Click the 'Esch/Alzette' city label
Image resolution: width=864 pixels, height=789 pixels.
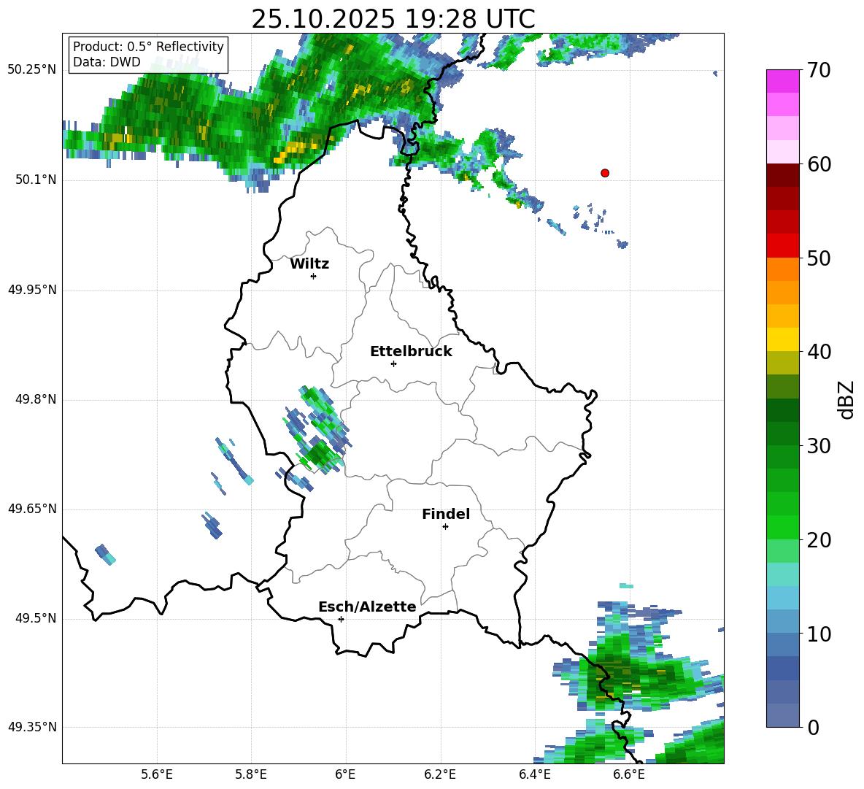click(x=367, y=607)
